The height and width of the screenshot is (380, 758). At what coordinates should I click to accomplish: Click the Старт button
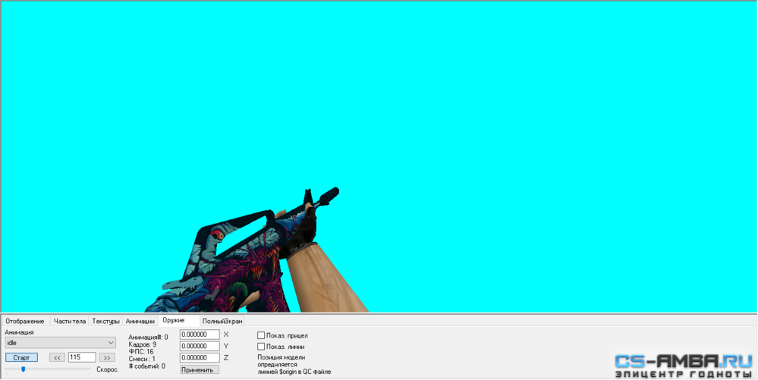(22, 358)
